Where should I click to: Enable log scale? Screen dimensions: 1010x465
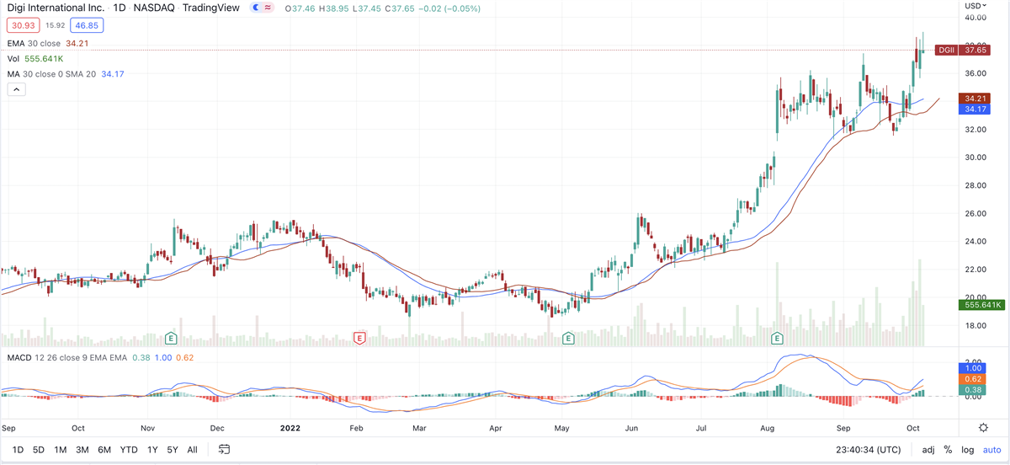click(x=968, y=450)
